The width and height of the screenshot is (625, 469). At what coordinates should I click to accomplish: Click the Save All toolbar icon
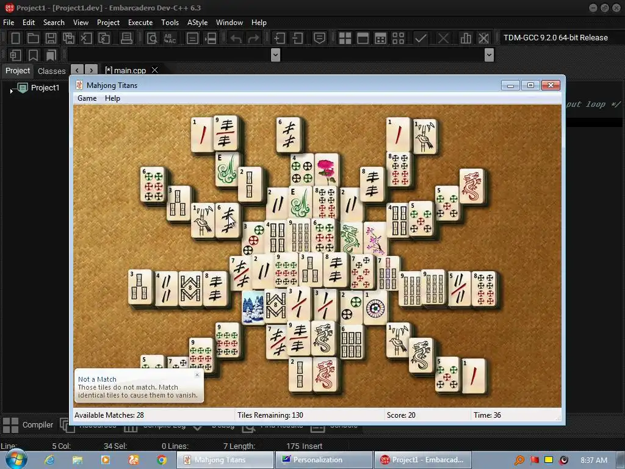click(68, 38)
